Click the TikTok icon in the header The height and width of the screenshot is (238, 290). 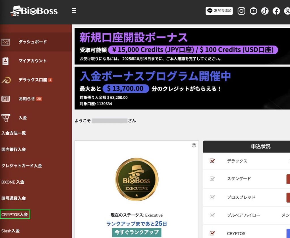point(265,11)
